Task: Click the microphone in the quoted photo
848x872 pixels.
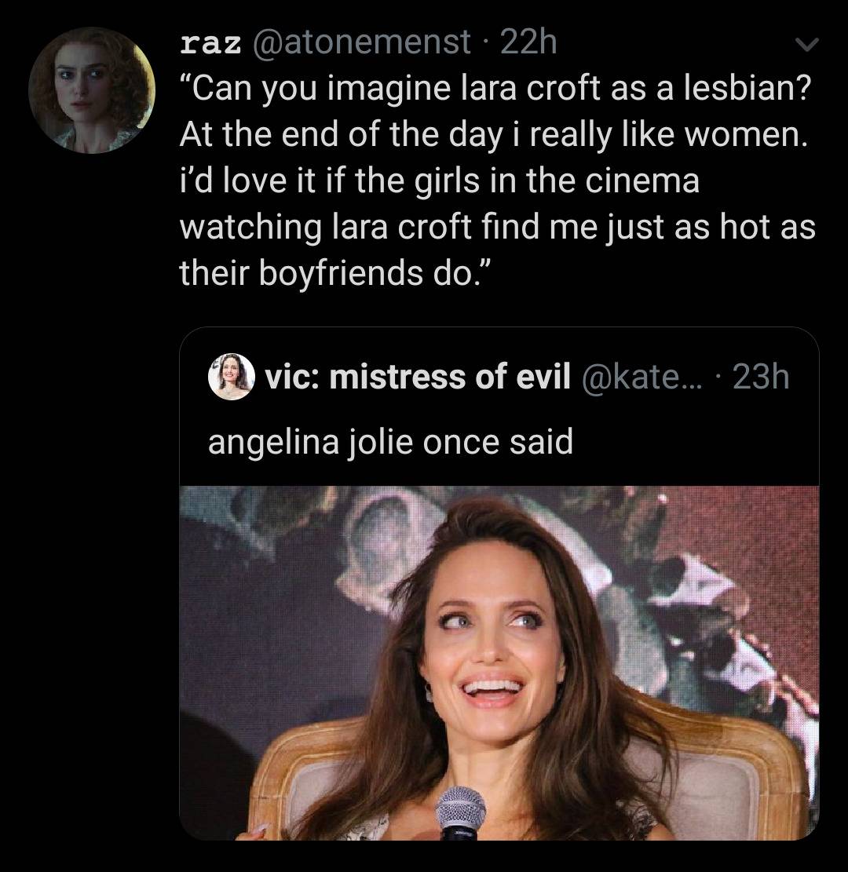Action: pos(460,812)
